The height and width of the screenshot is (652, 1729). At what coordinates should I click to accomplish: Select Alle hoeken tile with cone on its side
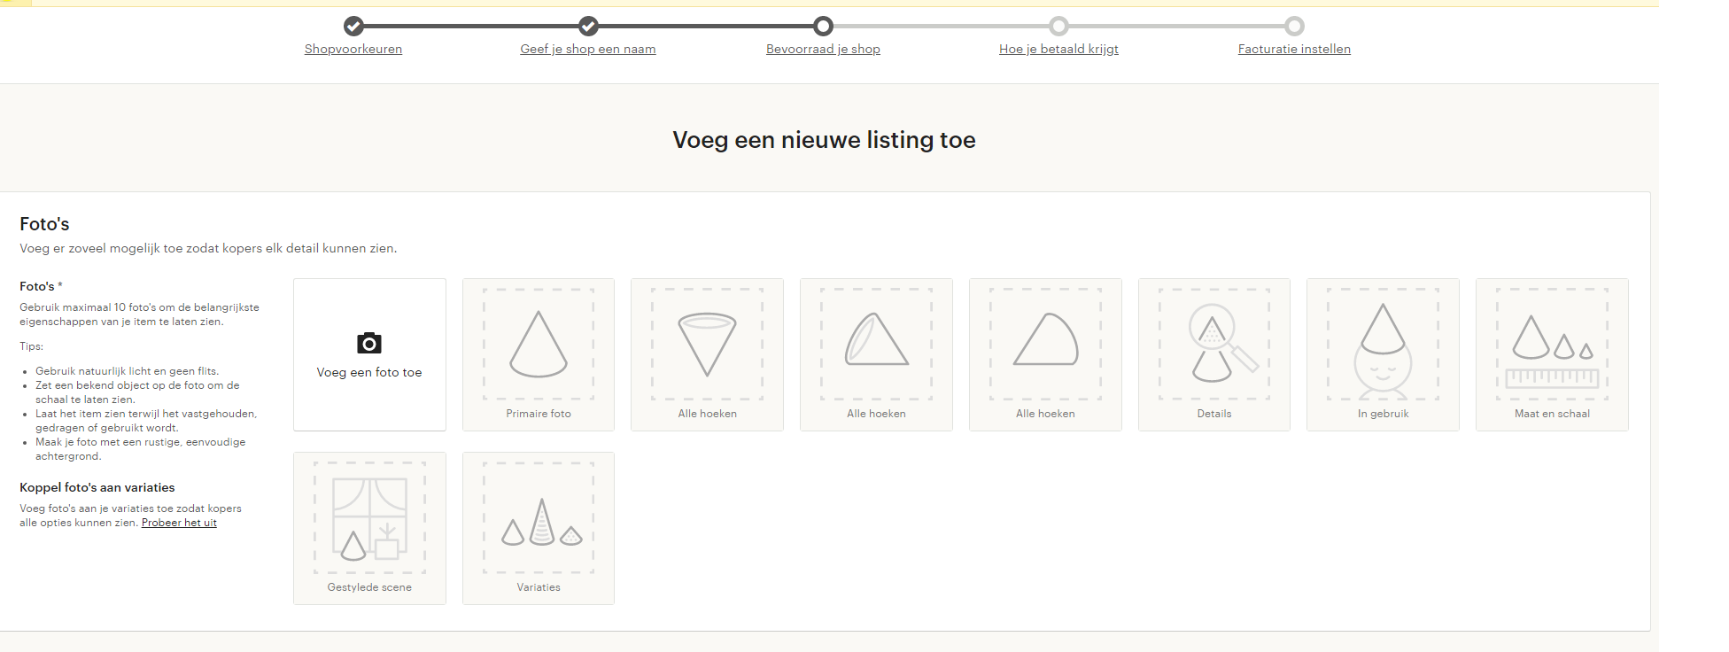(x=1045, y=354)
